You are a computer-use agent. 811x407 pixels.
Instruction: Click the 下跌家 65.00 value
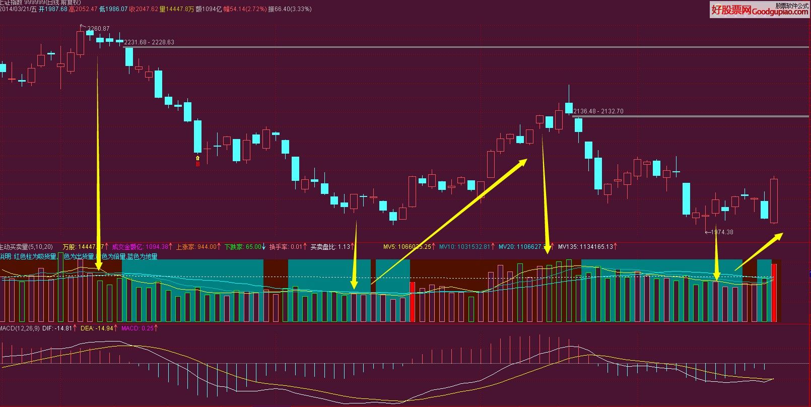click(x=245, y=247)
